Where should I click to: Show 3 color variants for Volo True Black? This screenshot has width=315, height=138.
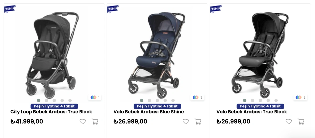pyautogui.click(x=300, y=97)
